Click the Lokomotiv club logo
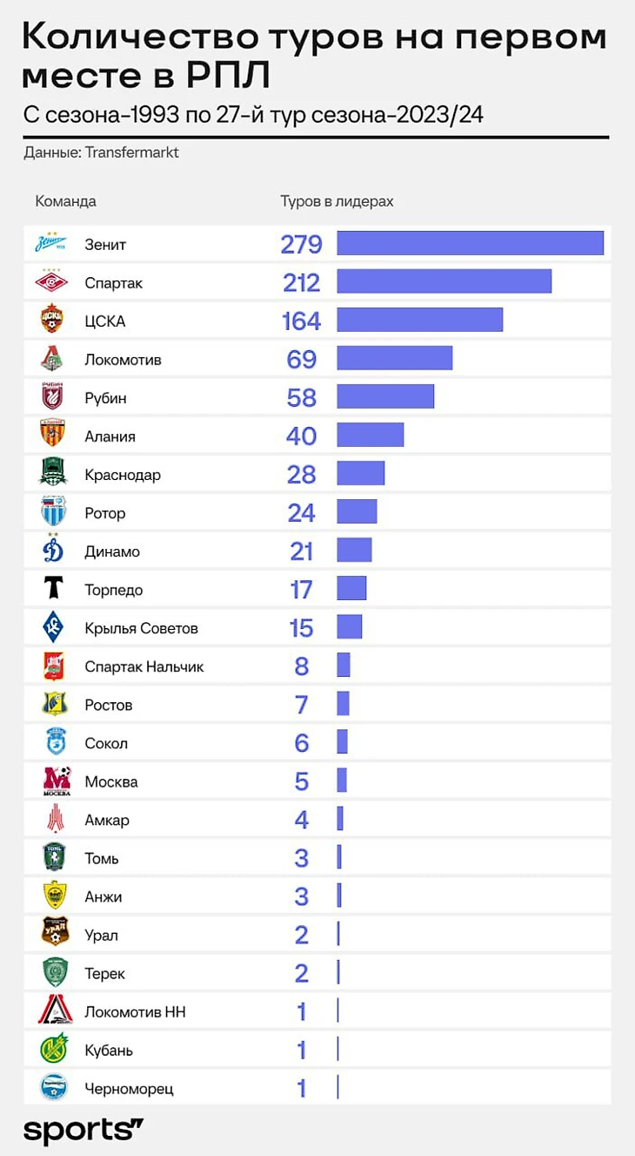 click(53, 358)
